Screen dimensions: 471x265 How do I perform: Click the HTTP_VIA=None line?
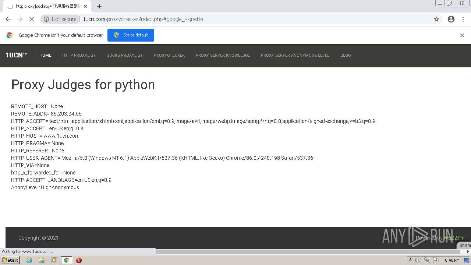click(x=30, y=165)
